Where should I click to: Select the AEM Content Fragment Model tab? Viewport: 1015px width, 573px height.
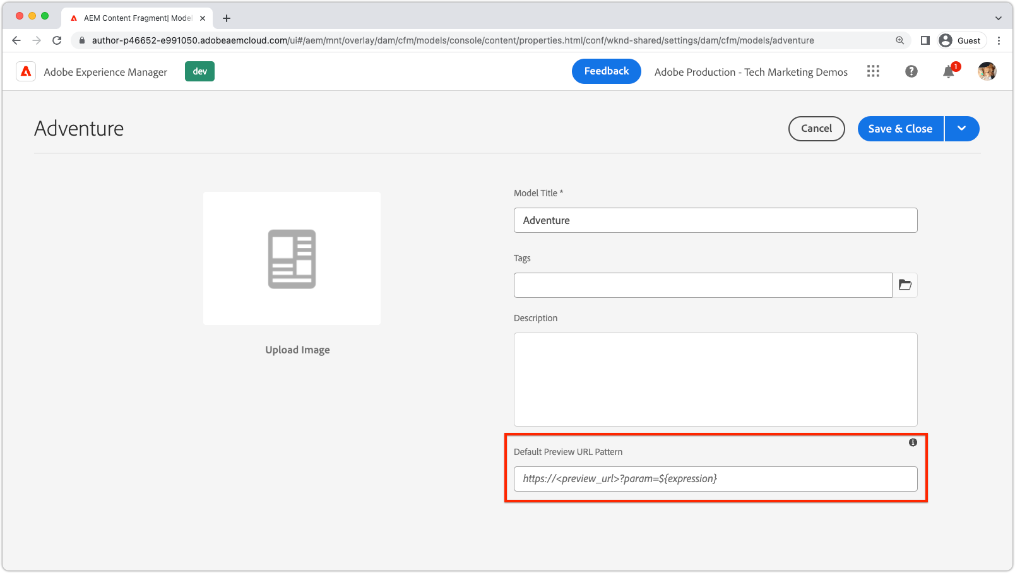pos(138,18)
